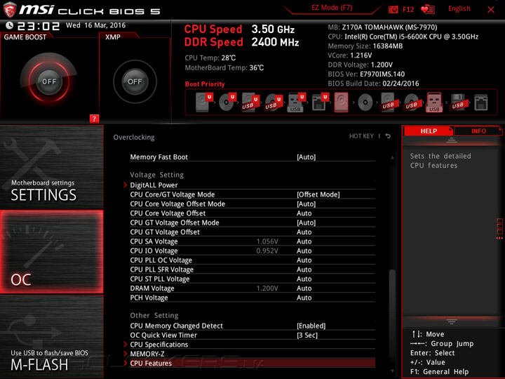Screen dimensions: 505x379
Task: Open the OC Quick View Timer [3 Sec] value
Action: [x=307, y=335]
